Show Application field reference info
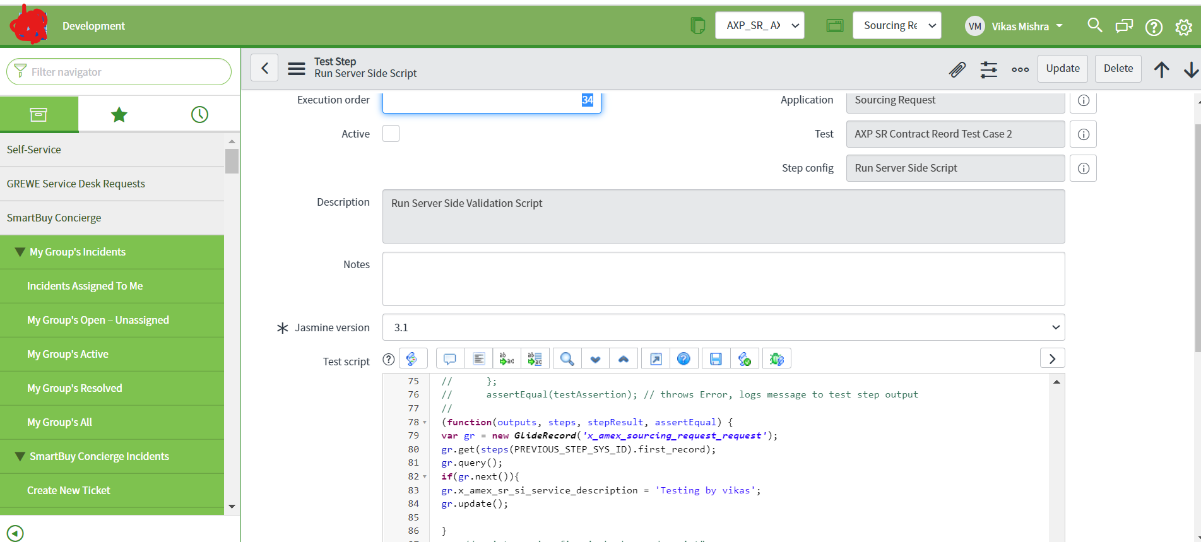The image size is (1201, 542). coord(1083,100)
